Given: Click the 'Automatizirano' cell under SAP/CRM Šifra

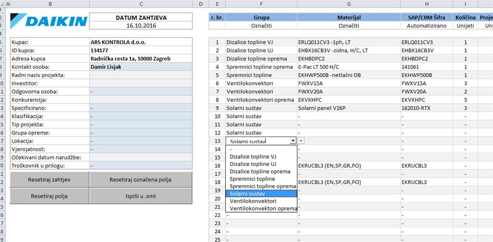Looking at the screenshot, I should [427, 26].
